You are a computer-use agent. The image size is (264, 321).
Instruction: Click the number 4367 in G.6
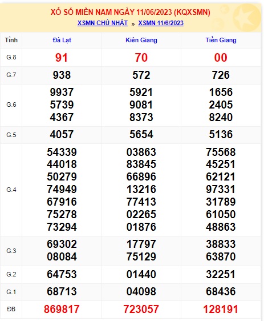point(62,117)
